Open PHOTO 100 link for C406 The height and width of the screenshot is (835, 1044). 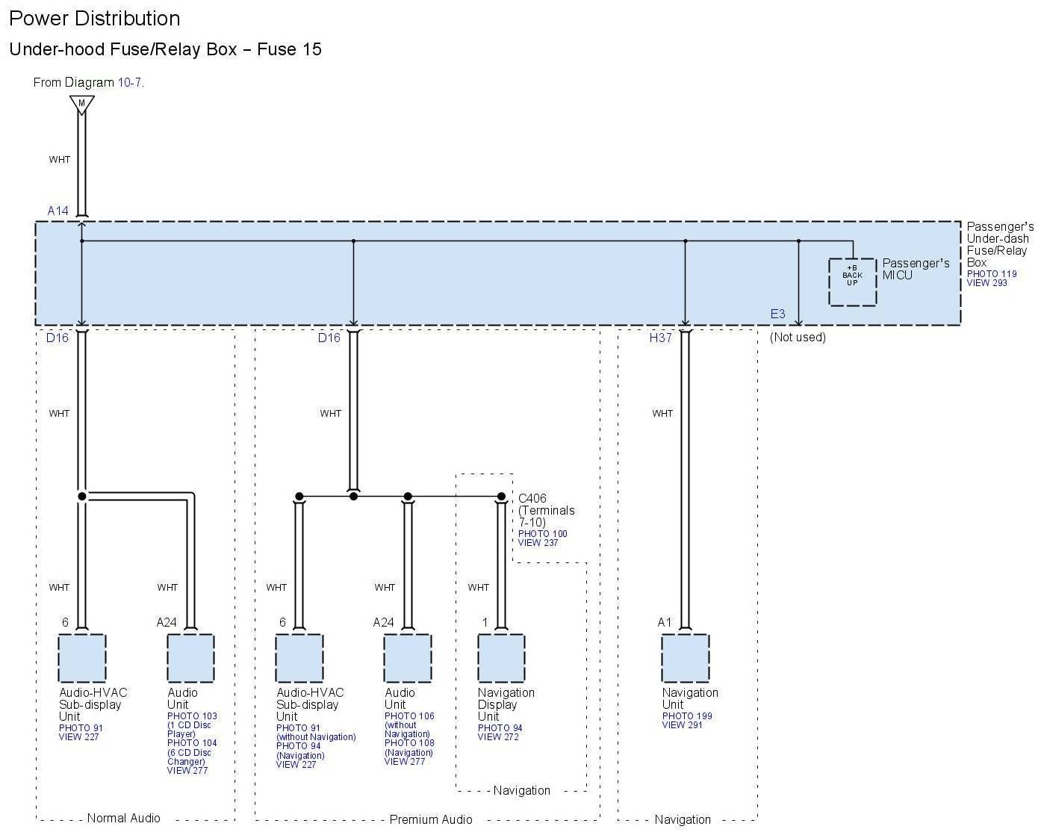click(542, 534)
